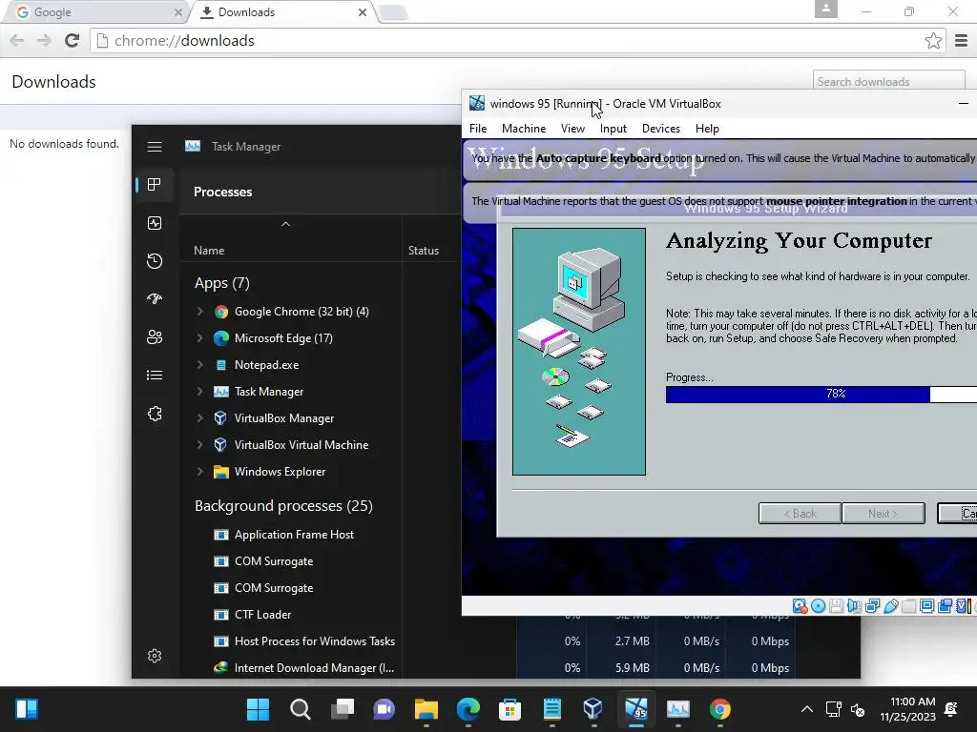The height and width of the screenshot is (732, 977).
Task: Open Task Manager hamburger navigation menu
Action: coord(155,146)
